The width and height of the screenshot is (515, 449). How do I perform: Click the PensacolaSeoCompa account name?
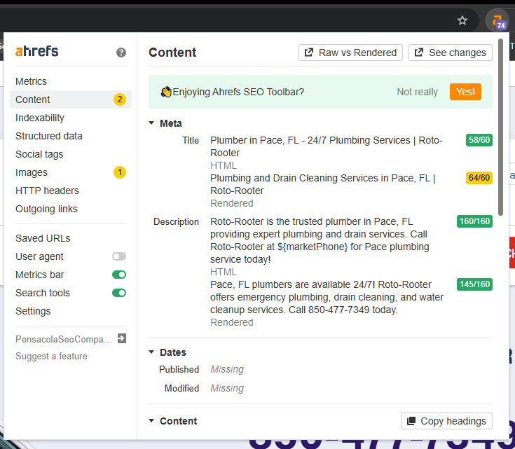coord(64,339)
